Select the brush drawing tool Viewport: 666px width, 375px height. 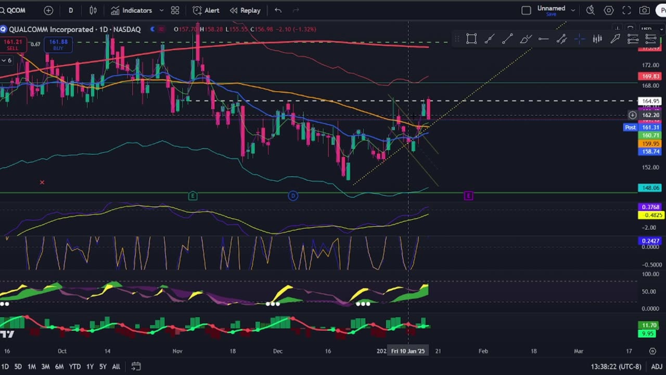coord(526,39)
